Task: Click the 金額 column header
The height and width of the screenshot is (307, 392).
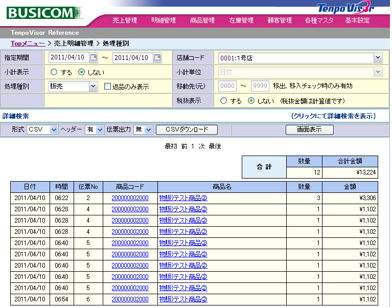Action: pyautogui.click(x=350, y=187)
